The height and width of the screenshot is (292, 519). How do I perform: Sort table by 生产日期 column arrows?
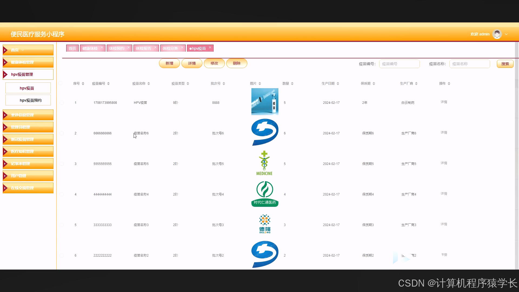[x=338, y=84]
